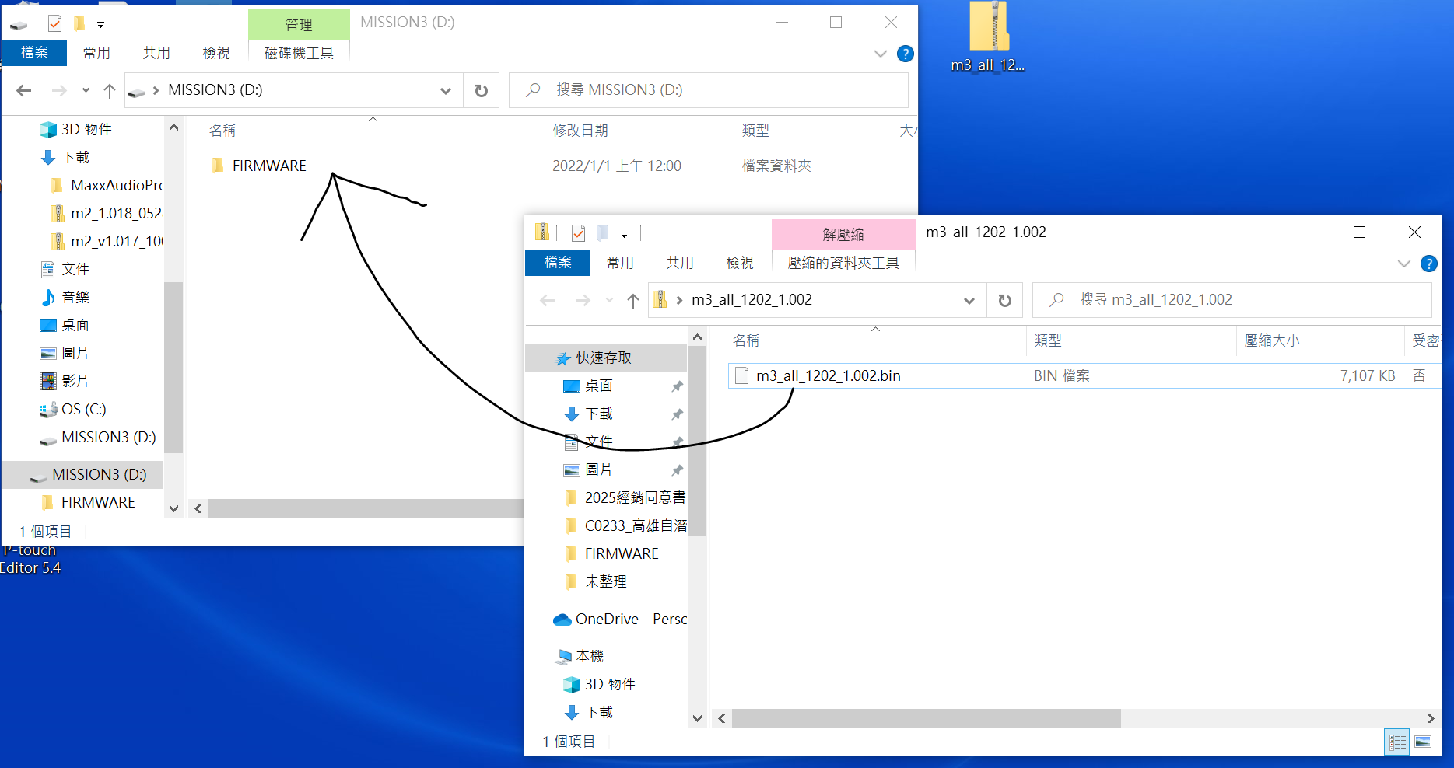The image size is (1454, 768).
Task: Select the m3_all_1202_1.002.bin file
Action: click(828, 376)
